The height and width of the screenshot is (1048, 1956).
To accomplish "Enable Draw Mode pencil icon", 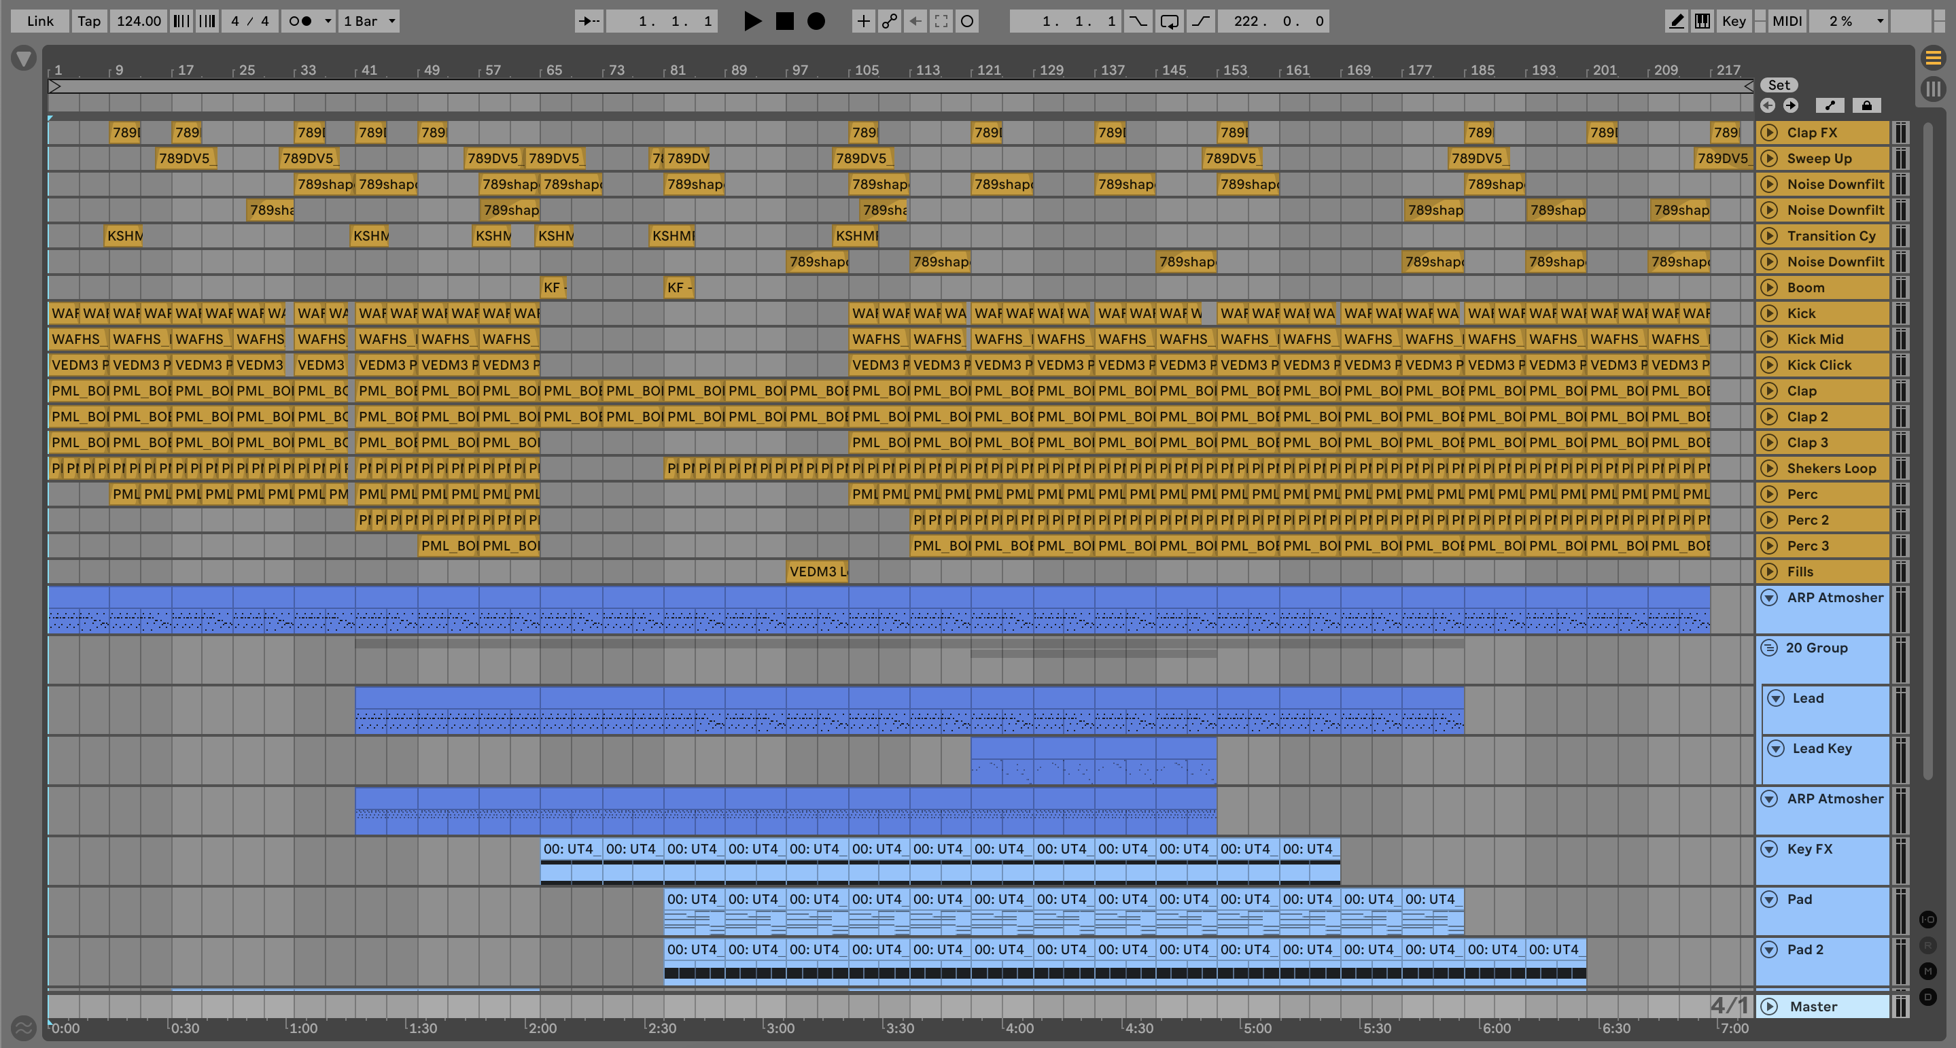I will 1676,21.
